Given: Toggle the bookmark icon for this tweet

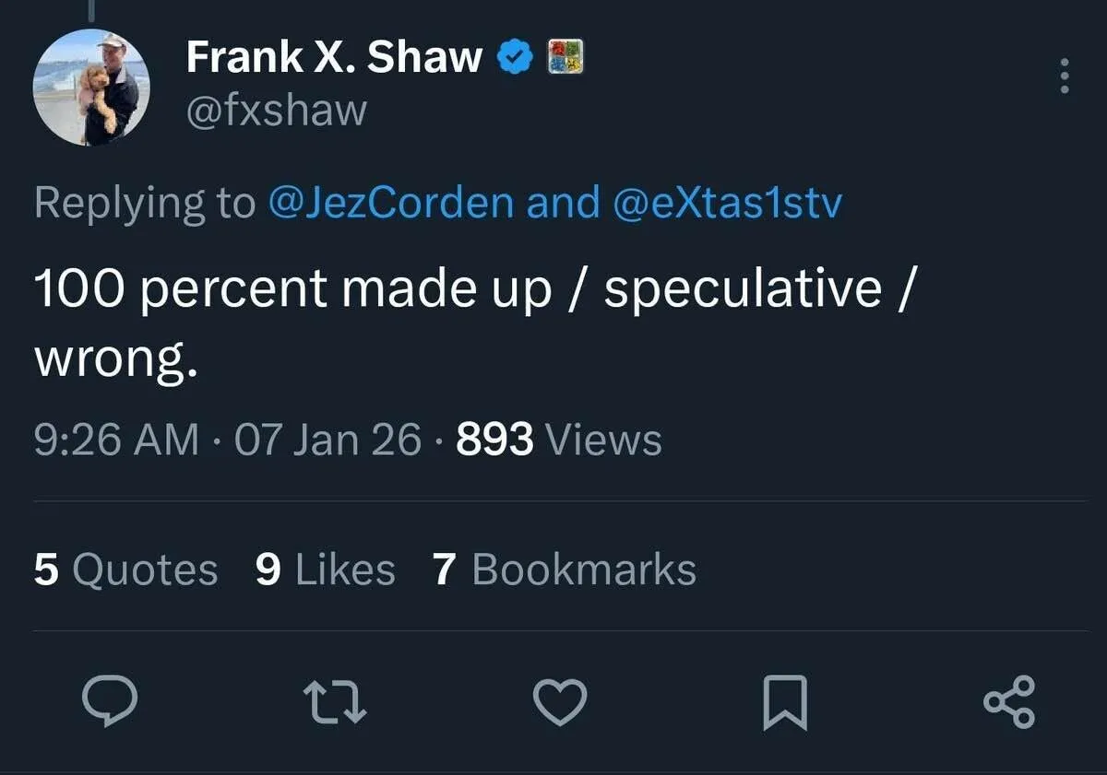Looking at the screenshot, I should (786, 702).
